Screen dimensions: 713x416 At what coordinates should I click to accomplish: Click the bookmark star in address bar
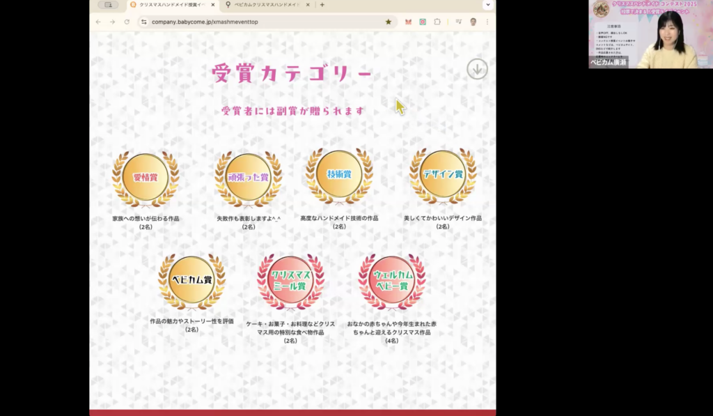[388, 22]
